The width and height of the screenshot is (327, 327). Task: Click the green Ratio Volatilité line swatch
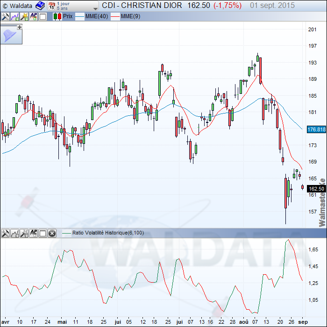click(x=66, y=233)
